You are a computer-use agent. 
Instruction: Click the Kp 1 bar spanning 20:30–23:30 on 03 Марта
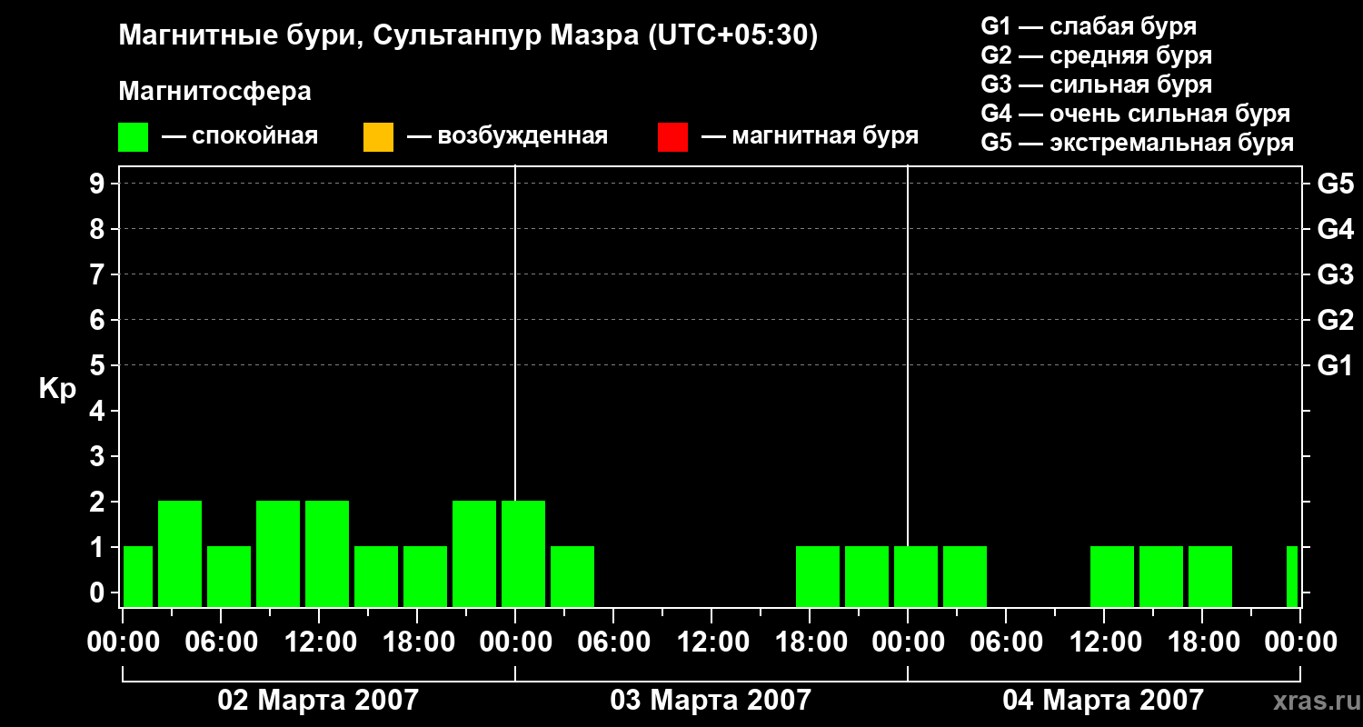(x=867, y=576)
